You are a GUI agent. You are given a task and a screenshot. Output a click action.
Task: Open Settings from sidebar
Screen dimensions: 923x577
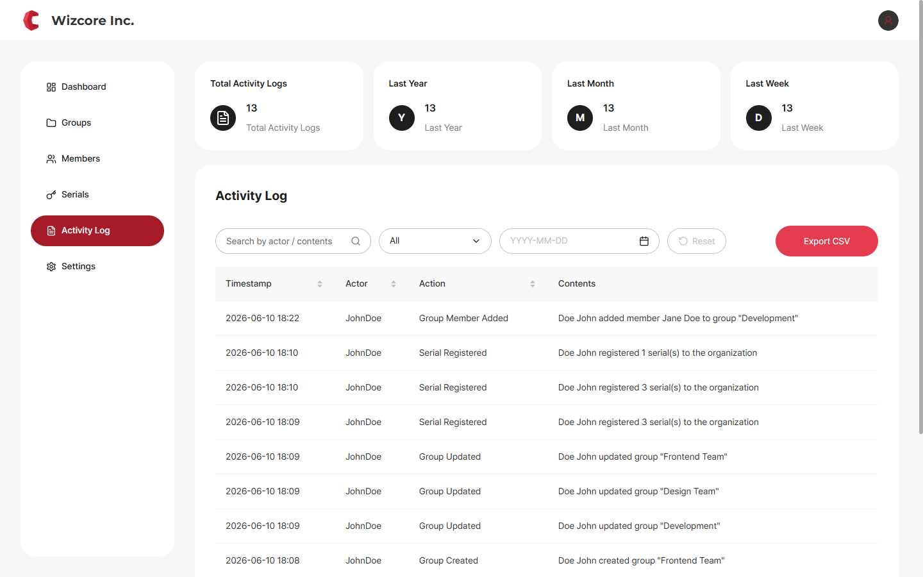pyautogui.click(x=97, y=267)
